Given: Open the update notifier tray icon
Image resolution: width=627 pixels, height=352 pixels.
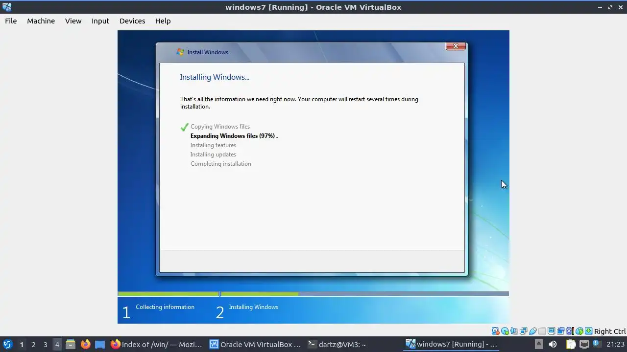Looking at the screenshot, I should click(598, 344).
